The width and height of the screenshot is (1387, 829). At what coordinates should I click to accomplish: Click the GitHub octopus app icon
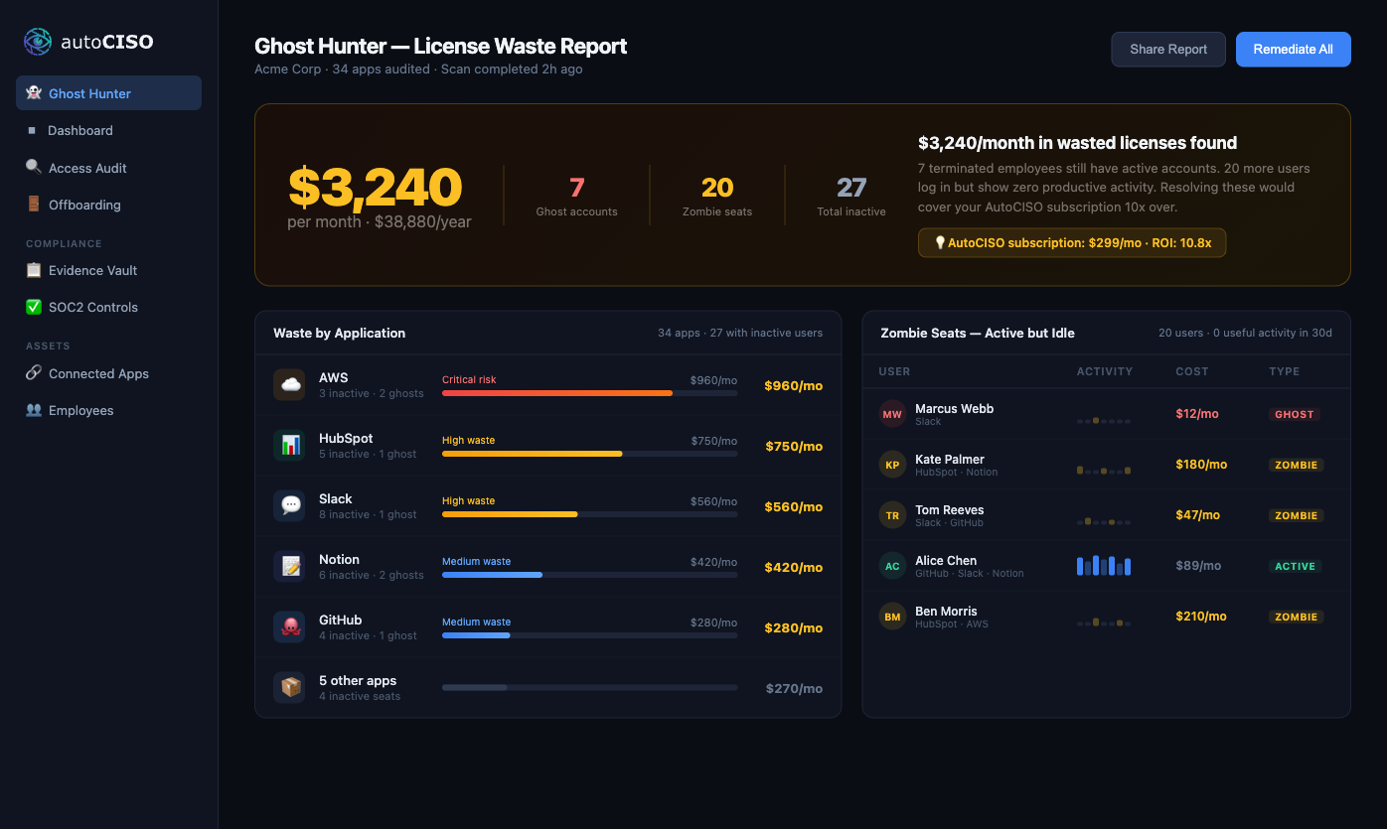[x=290, y=627]
